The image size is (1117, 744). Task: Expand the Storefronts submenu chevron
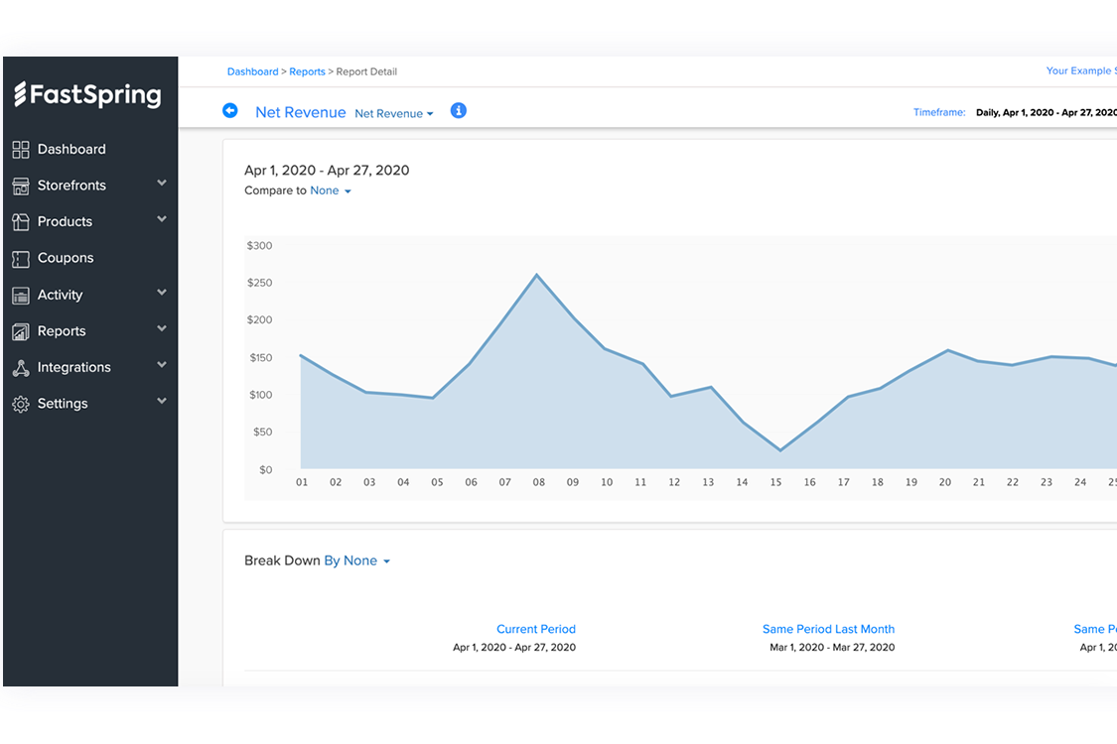click(x=162, y=184)
